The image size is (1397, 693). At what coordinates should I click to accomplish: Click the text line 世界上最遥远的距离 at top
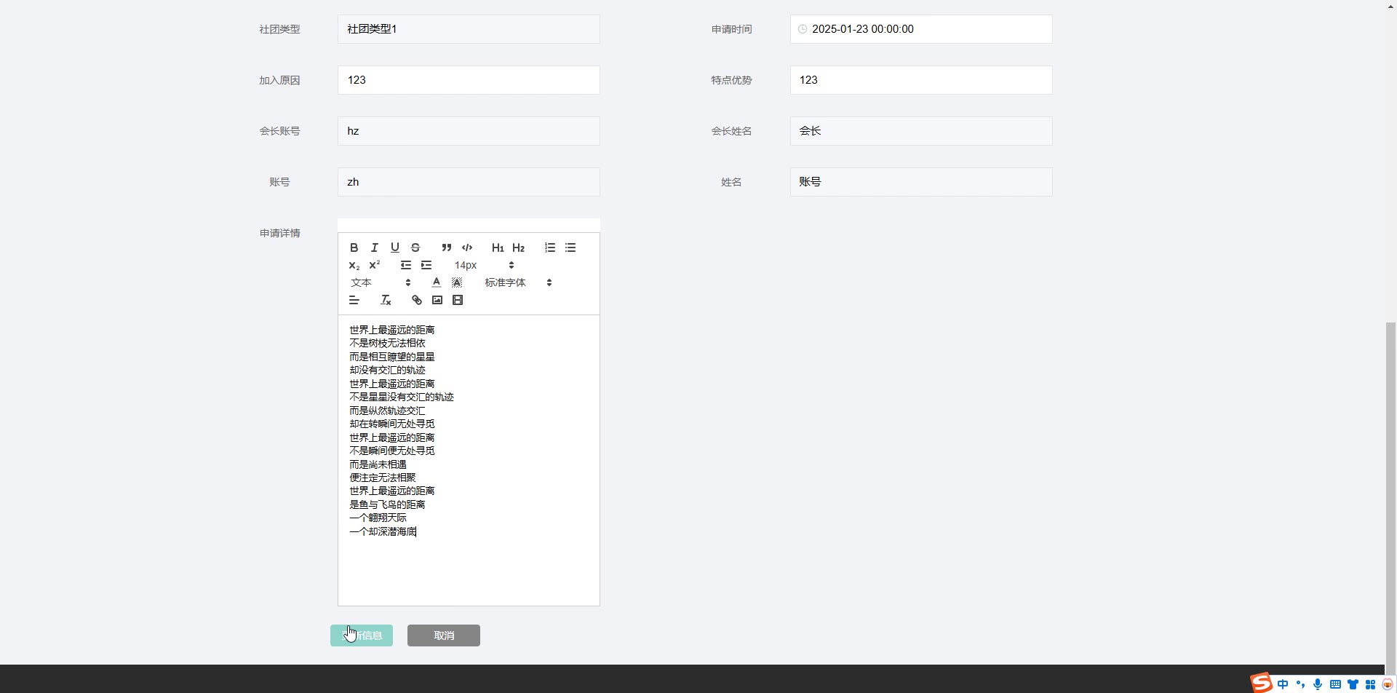tap(392, 330)
